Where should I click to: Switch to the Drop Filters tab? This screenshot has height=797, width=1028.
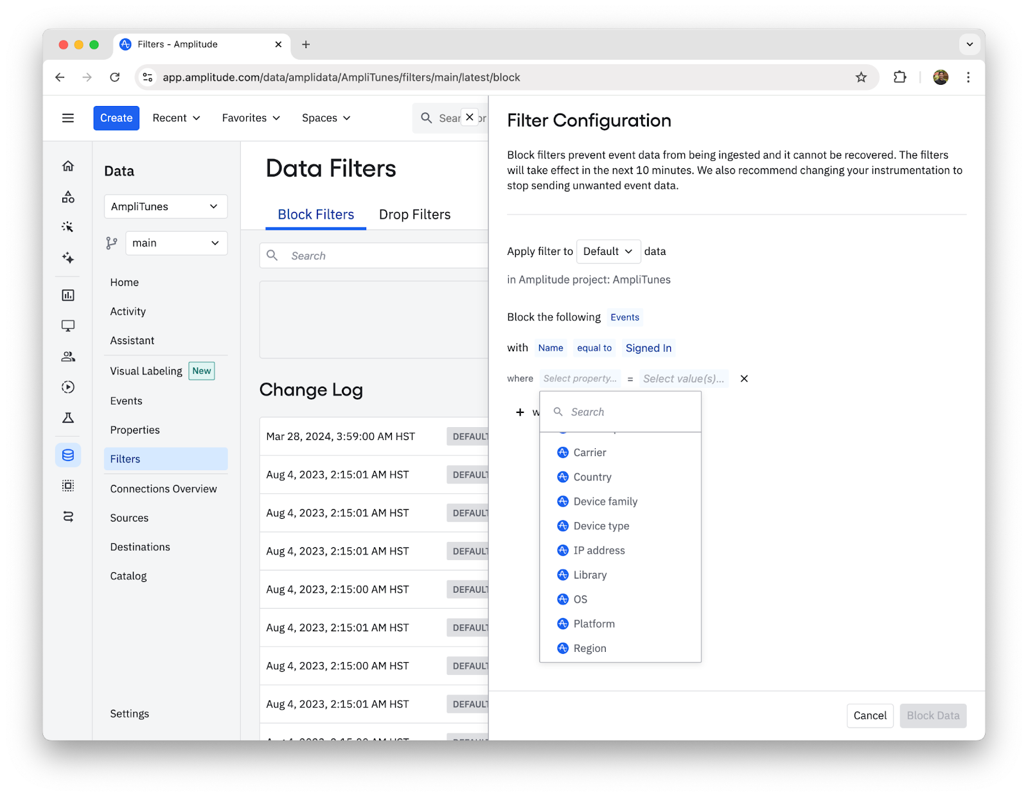pyautogui.click(x=415, y=215)
